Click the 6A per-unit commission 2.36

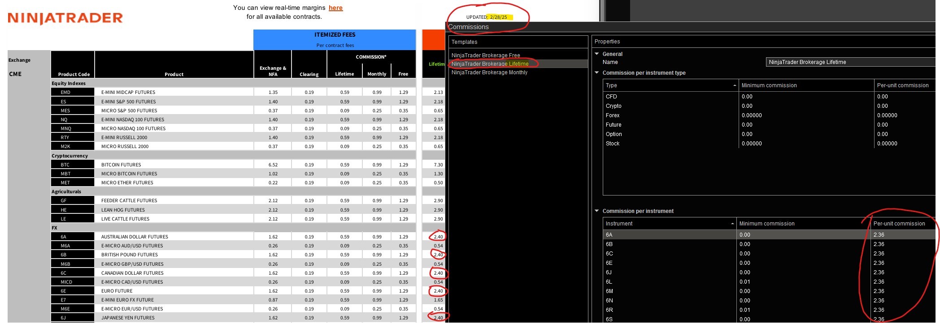pyautogui.click(x=879, y=234)
